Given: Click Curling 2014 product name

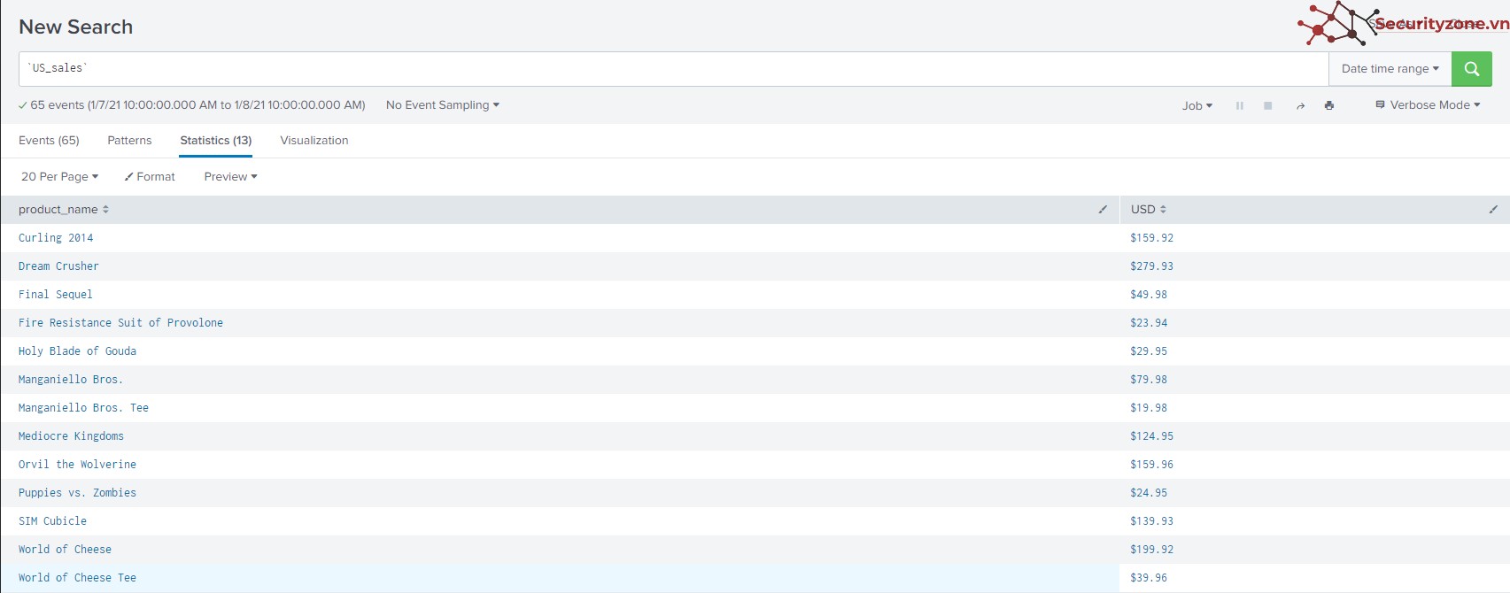Looking at the screenshot, I should (56, 238).
